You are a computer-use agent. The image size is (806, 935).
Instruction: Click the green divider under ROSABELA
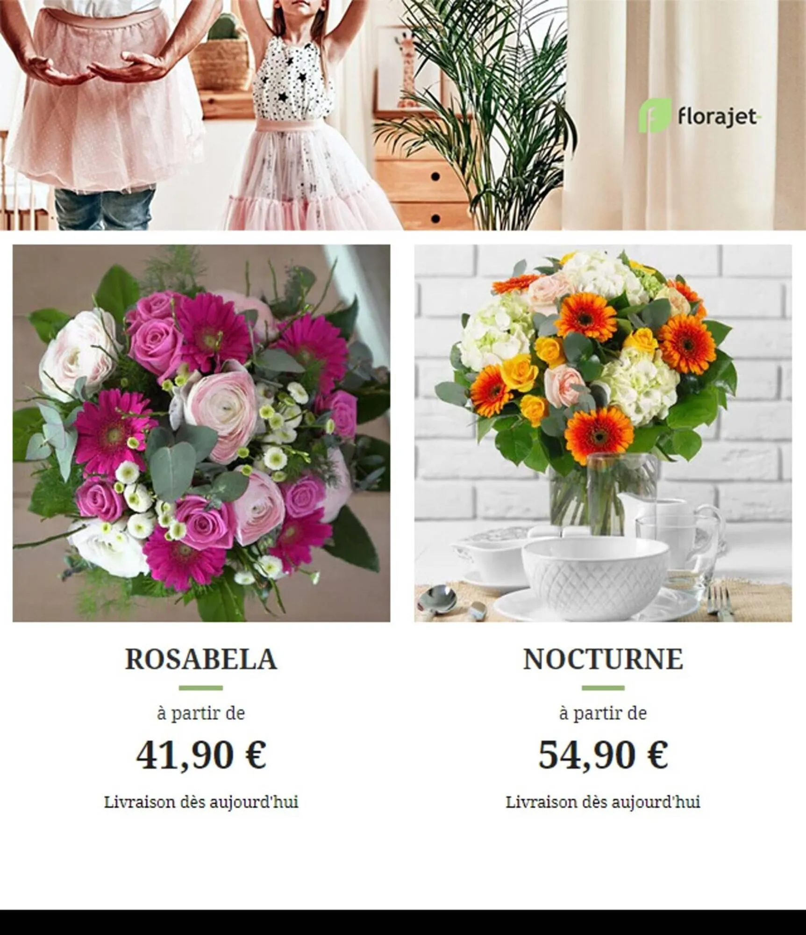tap(201, 688)
